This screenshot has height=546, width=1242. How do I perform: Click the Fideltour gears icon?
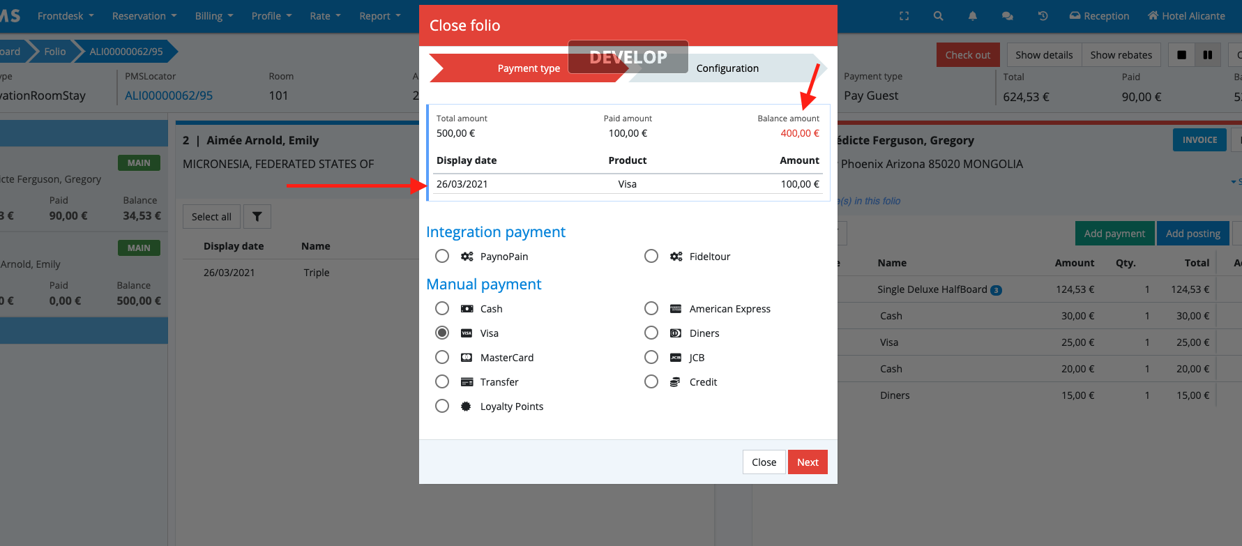click(x=676, y=257)
